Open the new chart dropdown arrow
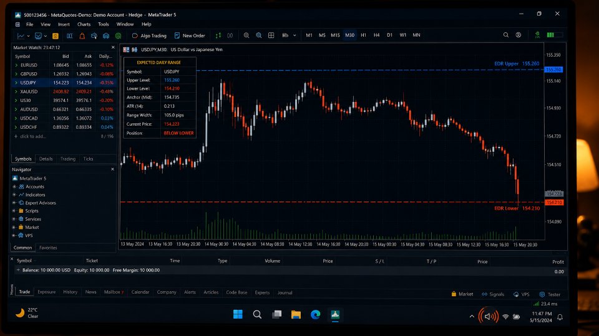 tap(28, 36)
